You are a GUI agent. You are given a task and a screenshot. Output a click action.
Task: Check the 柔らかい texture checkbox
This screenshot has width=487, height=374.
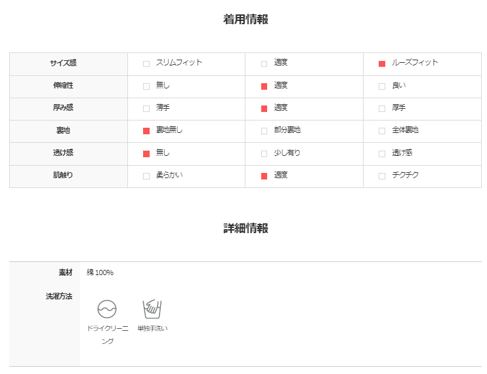coord(146,176)
